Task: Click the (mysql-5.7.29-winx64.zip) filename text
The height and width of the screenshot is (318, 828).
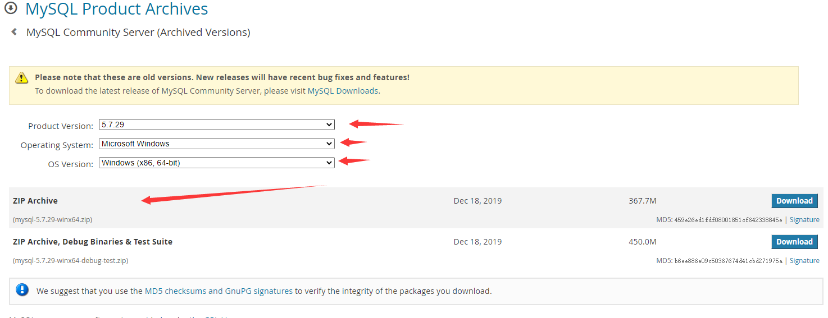Action: [52, 220]
